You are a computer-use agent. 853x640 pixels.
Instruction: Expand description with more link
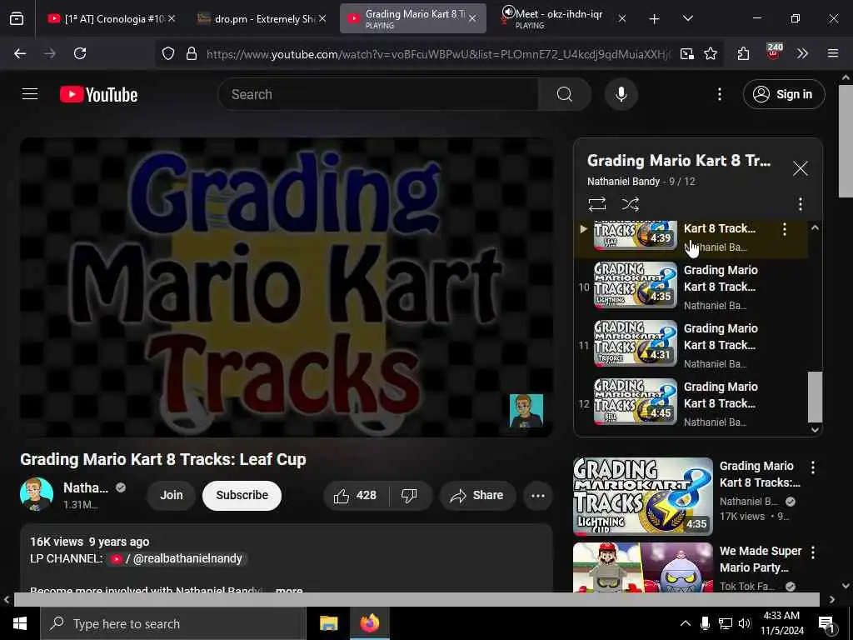tap(289, 589)
